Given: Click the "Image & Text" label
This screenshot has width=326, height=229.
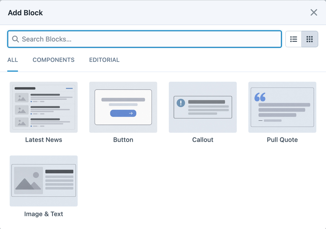Looking at the screenshot, I should (x=44, y=214).
